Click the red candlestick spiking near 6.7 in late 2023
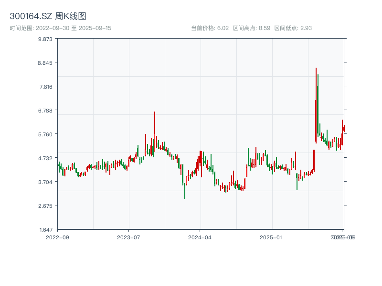Viewport: 382px width, 286px height. pos(154,132)
